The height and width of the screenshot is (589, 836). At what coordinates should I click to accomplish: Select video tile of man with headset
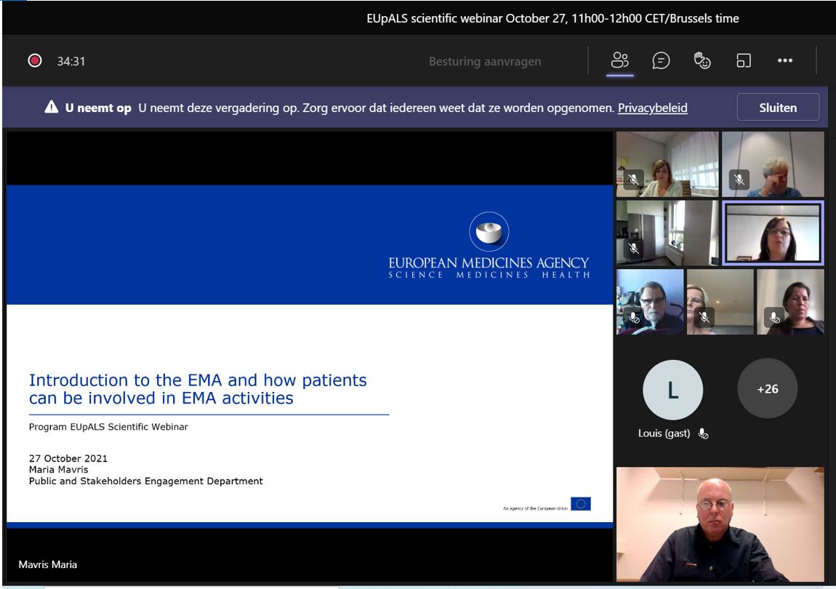tap(650, 302)
